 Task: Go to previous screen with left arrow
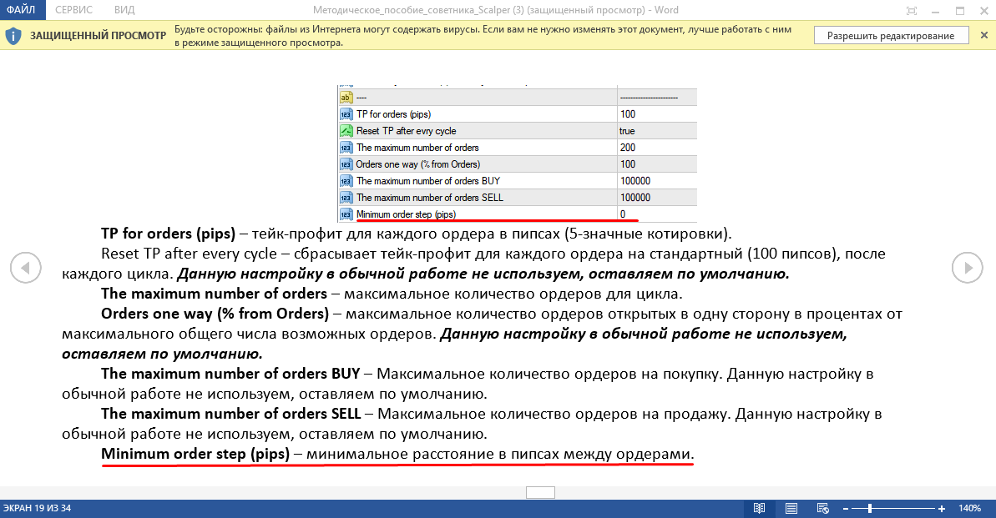pos(25,267)
